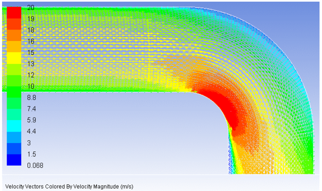Image resolution: width=322 pixels, height=191 pixels.
Task: Click the legend value 1.5
Action: click(31, 154)
